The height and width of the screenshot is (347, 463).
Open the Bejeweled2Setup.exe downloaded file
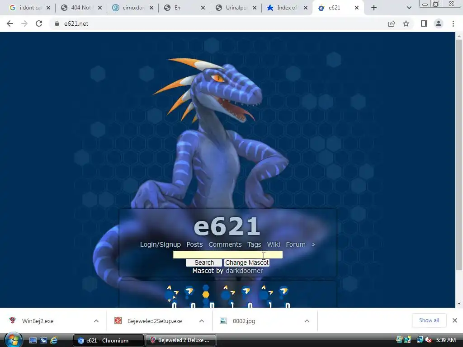coord(155,321)
